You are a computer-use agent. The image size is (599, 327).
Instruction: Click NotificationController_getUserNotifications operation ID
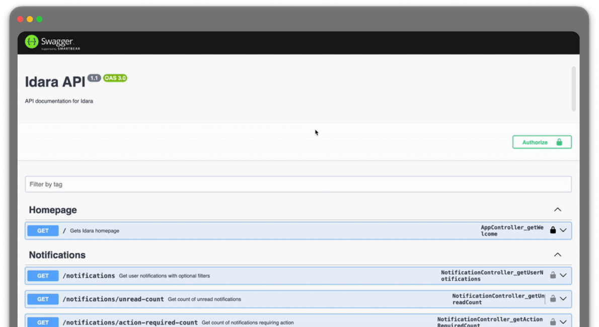click(492, 275)
